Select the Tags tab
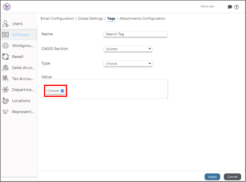 pos(111,18)
